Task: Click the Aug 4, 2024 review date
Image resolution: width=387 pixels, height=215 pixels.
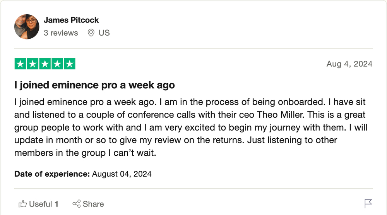Action: [349, 64]
